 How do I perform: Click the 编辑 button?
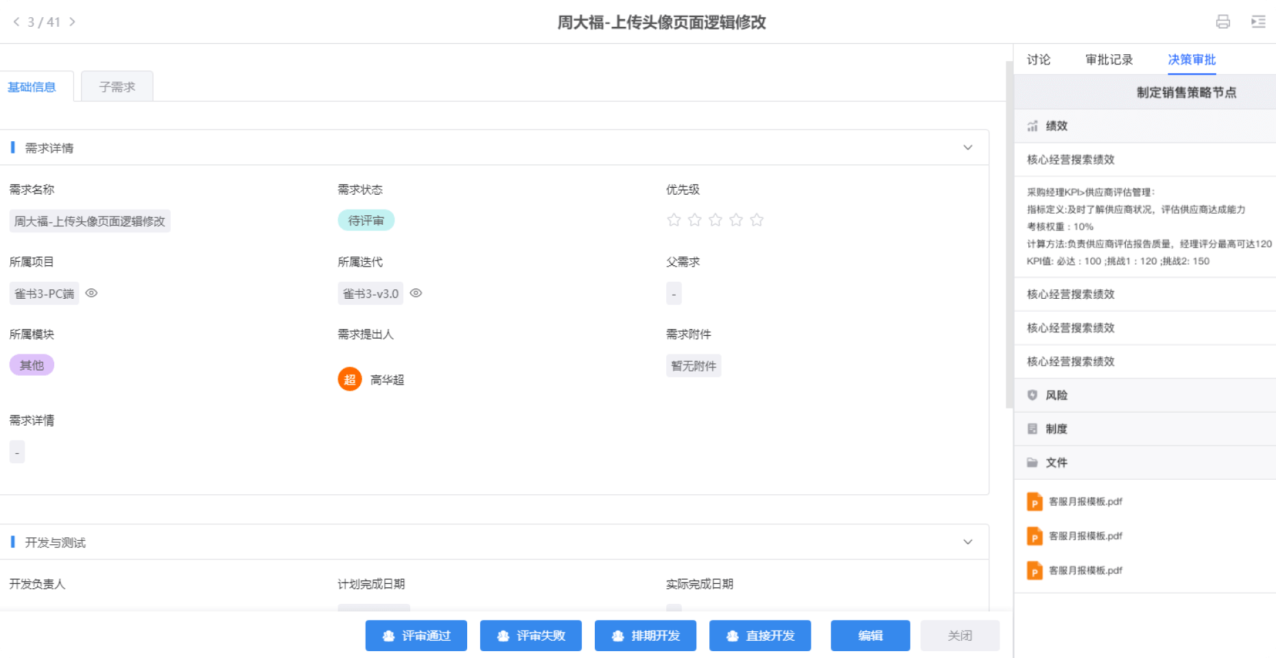click(871, 635)
